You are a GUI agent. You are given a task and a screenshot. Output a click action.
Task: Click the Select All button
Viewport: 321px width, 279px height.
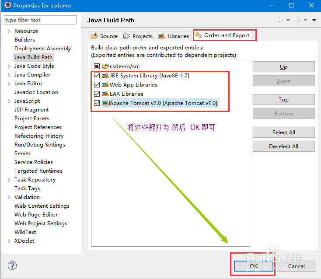click(283, 132)
